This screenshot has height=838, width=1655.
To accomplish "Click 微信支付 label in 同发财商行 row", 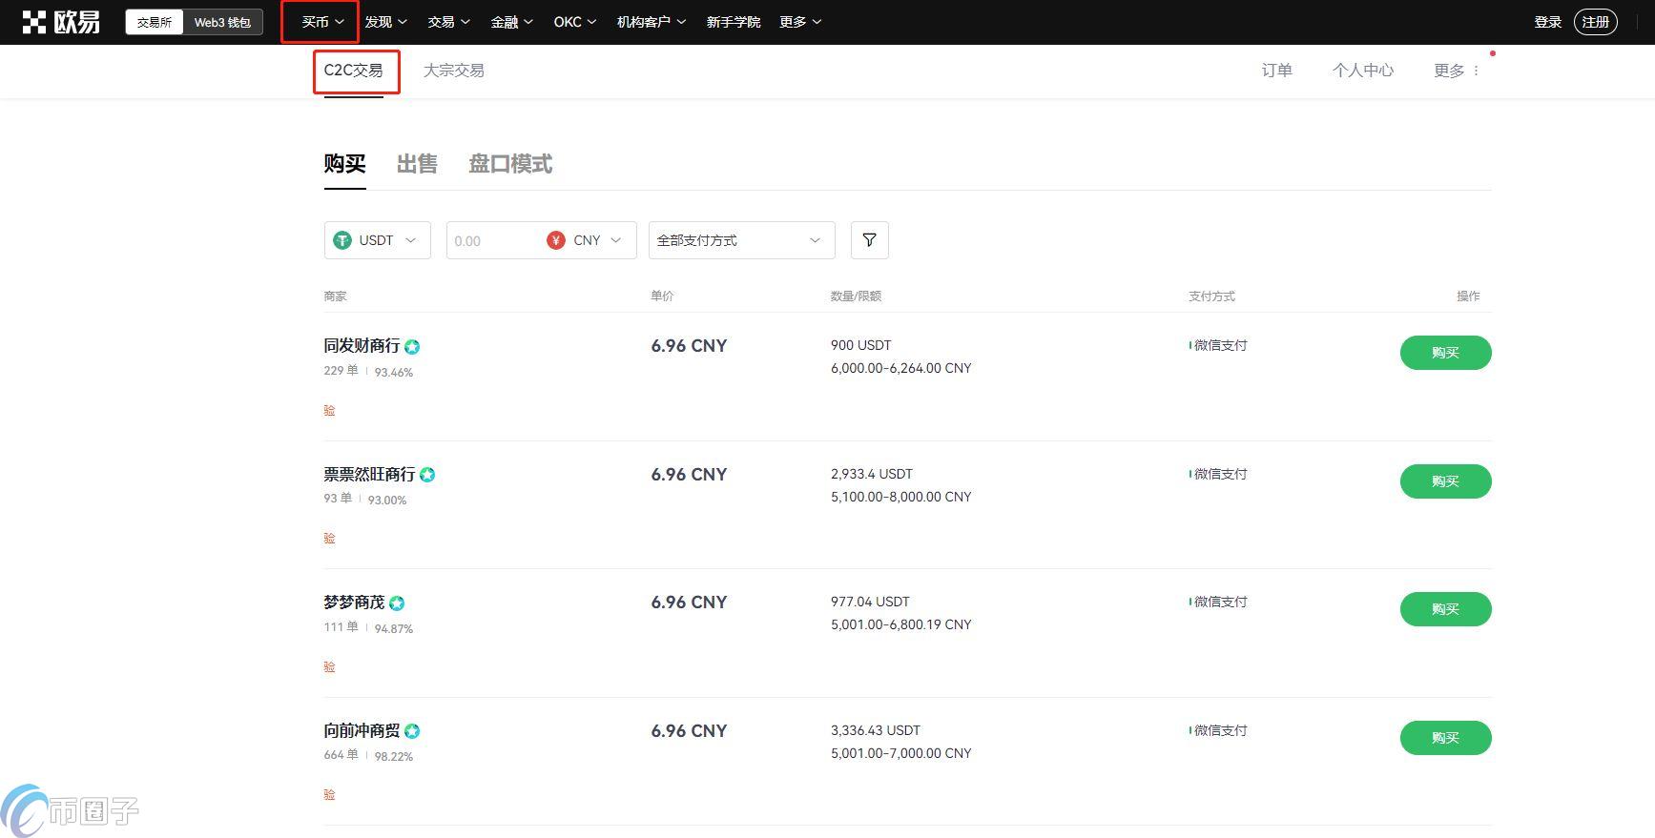I will tap(1219, 345).
